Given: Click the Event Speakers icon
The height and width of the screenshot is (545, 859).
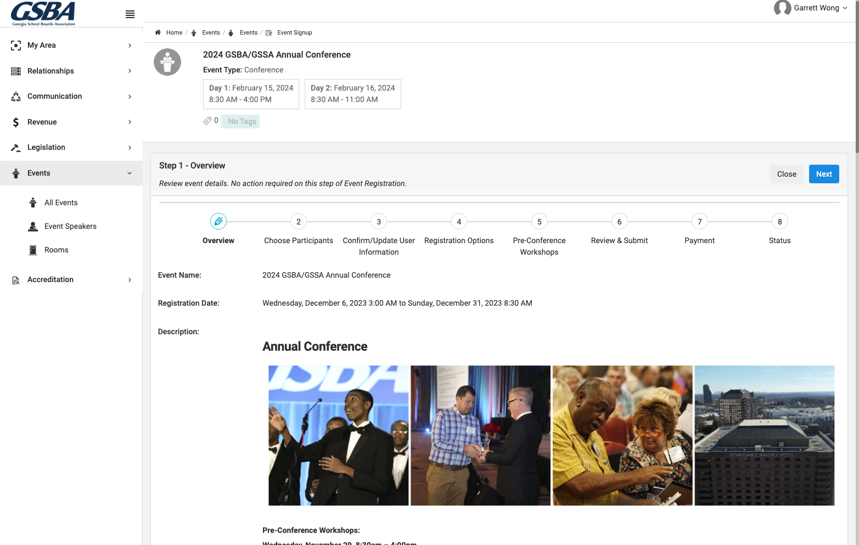Looking at the screenshot, I should [x=33, y=226].
